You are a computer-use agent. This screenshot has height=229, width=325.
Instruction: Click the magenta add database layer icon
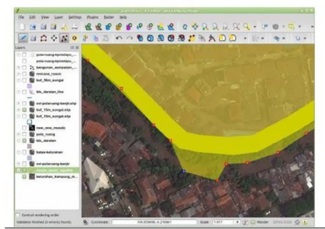(x=129, y=27)
